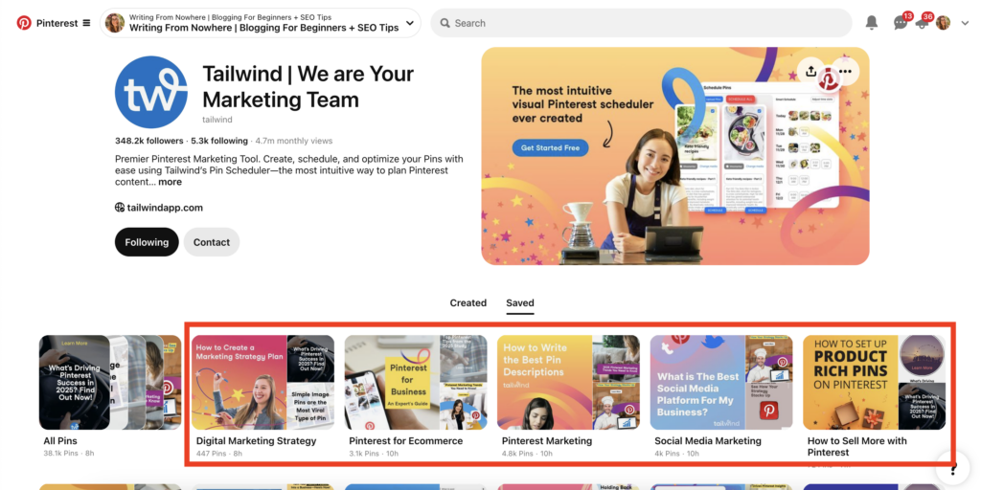
Task: Click into the Search field
Action: [642, 23]
